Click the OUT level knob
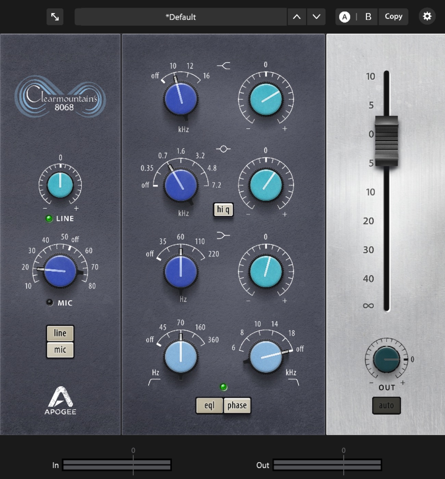 (x=386, y=360)
